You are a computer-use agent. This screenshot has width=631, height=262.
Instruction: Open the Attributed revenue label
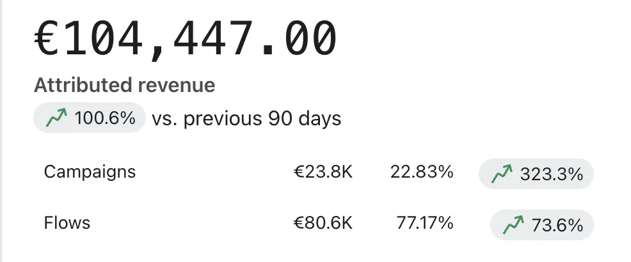[124, 85]
